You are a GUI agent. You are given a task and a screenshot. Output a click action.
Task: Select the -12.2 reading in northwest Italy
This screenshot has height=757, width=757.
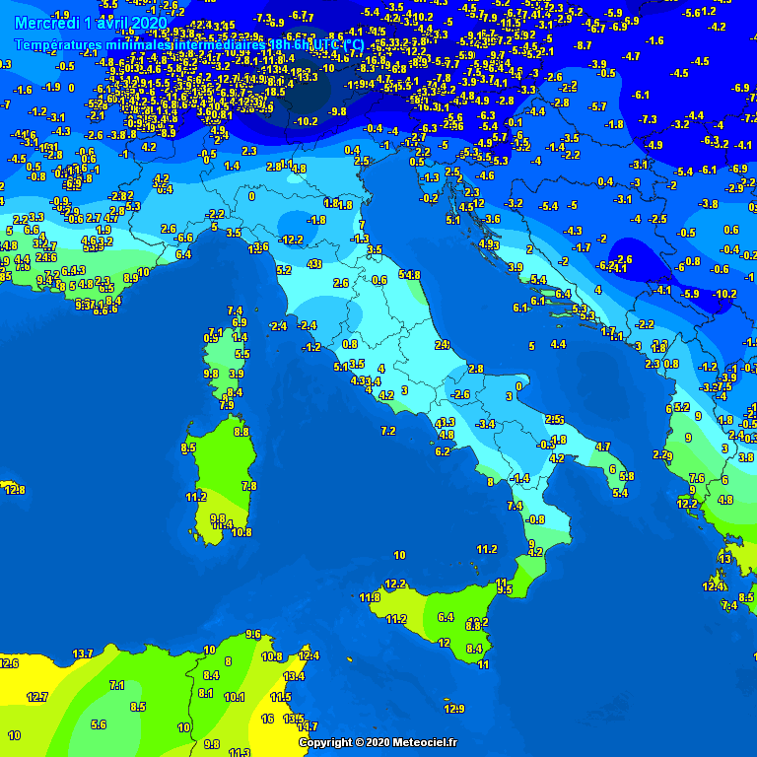pyautogui.click(x=292, y=240)
